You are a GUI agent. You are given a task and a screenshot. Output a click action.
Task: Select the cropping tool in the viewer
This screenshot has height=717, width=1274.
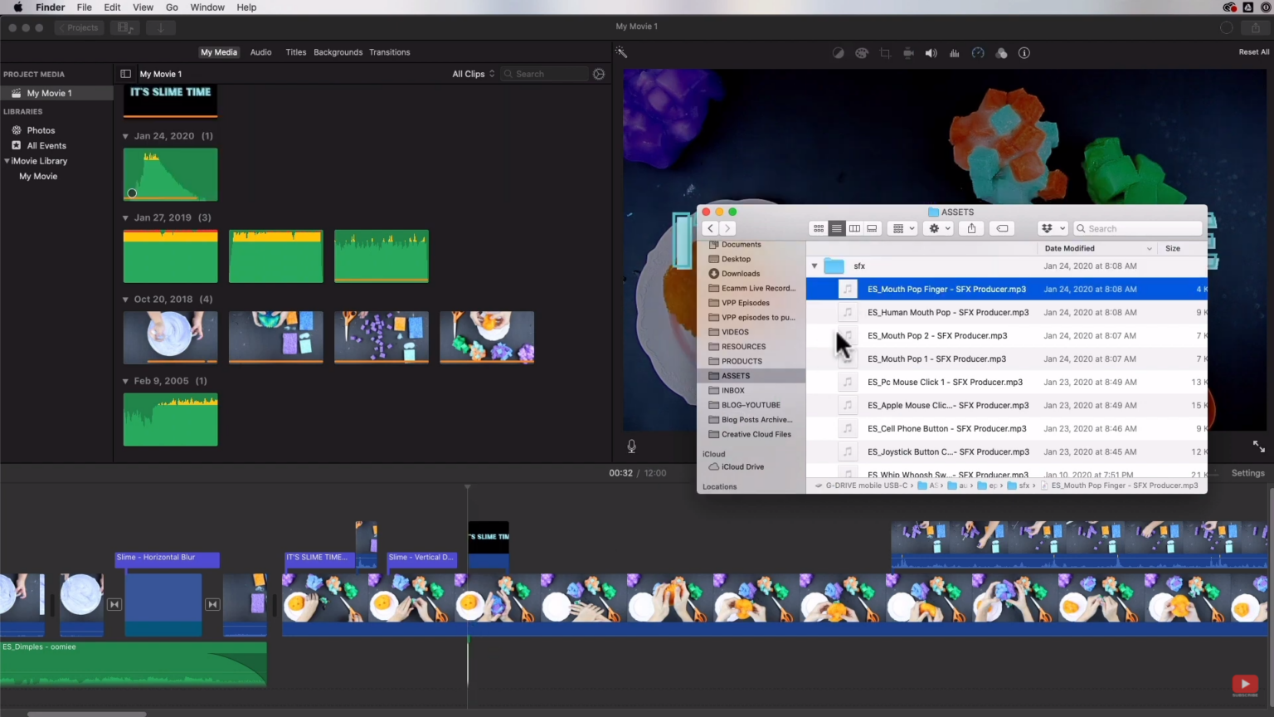click(885, 52)
